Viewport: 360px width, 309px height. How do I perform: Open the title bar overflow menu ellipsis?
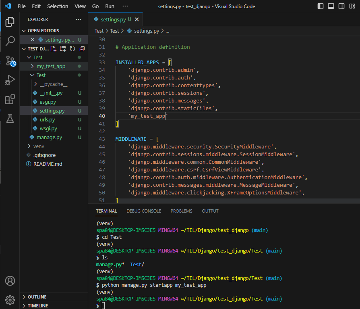click(125, 6)
